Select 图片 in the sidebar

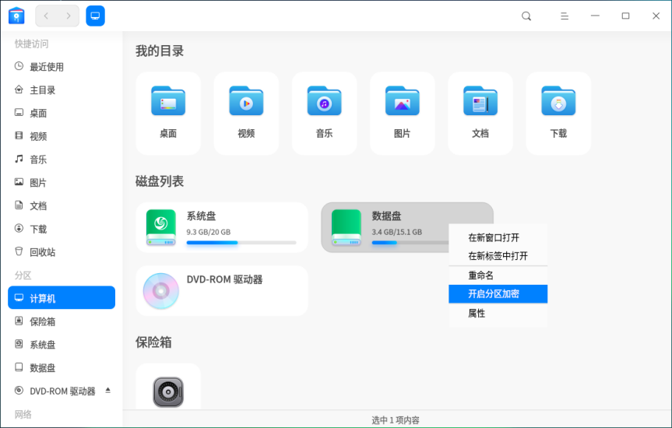[x=62, y=183]
